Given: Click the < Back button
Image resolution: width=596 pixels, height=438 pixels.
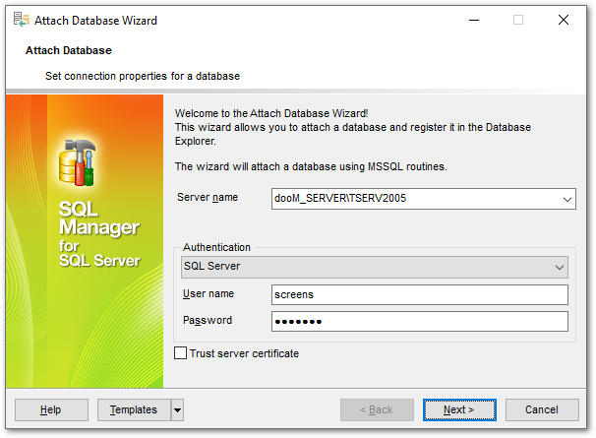Looking at the screenshot, I should tap(377, 409).
